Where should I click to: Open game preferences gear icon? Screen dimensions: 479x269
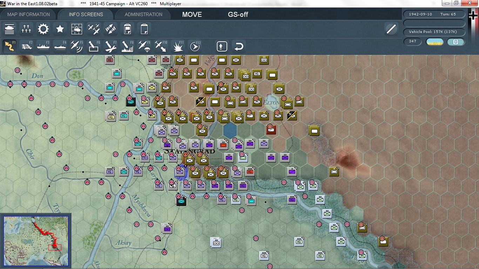pyautogui.click(x=43, y=29)
